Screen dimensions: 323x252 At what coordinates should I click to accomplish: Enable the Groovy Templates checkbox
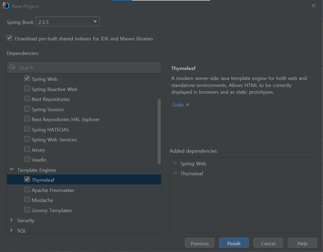pos(27,210)
